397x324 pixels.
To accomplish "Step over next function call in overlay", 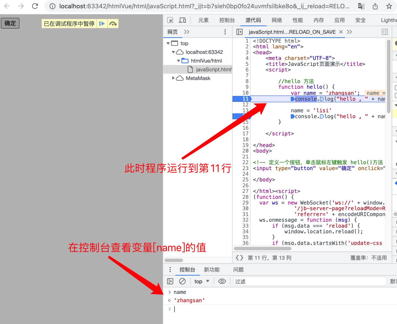I will [113, 24].
